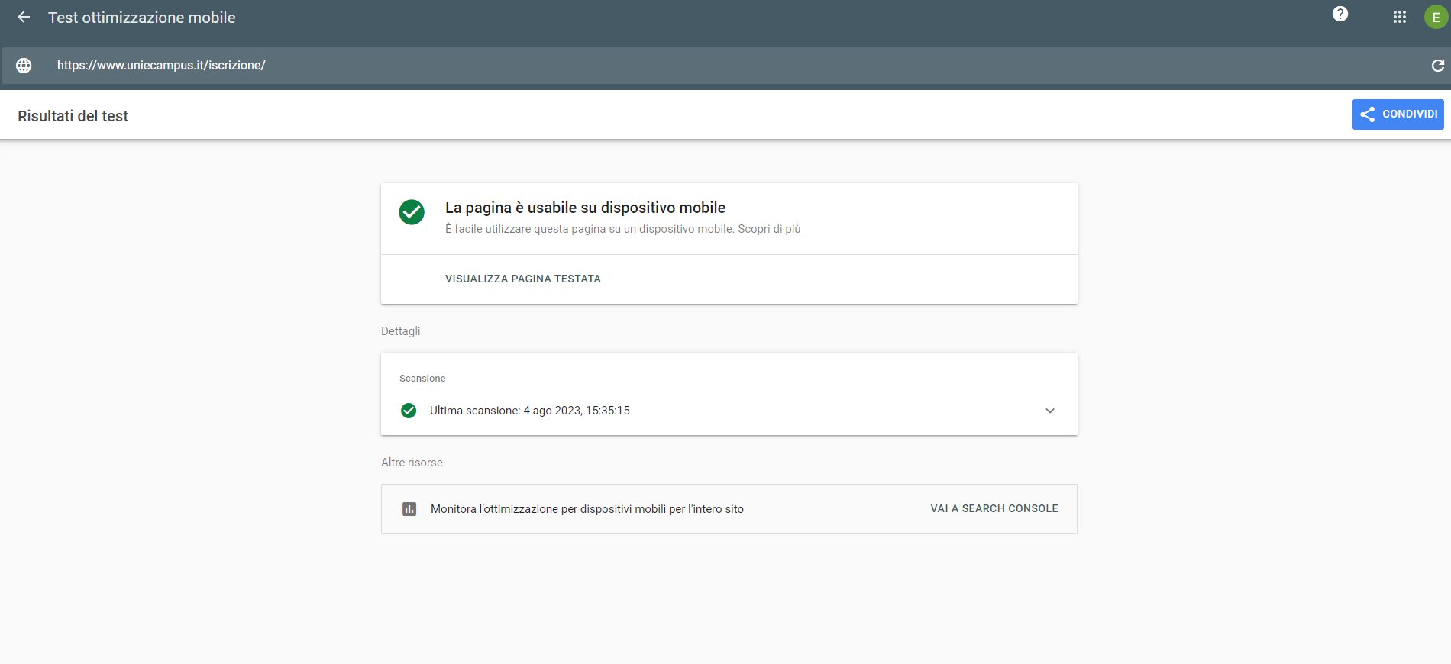Click the bar chart icon near Monitora
This screenshot has width=1451, height=664.
coord(409,509)
